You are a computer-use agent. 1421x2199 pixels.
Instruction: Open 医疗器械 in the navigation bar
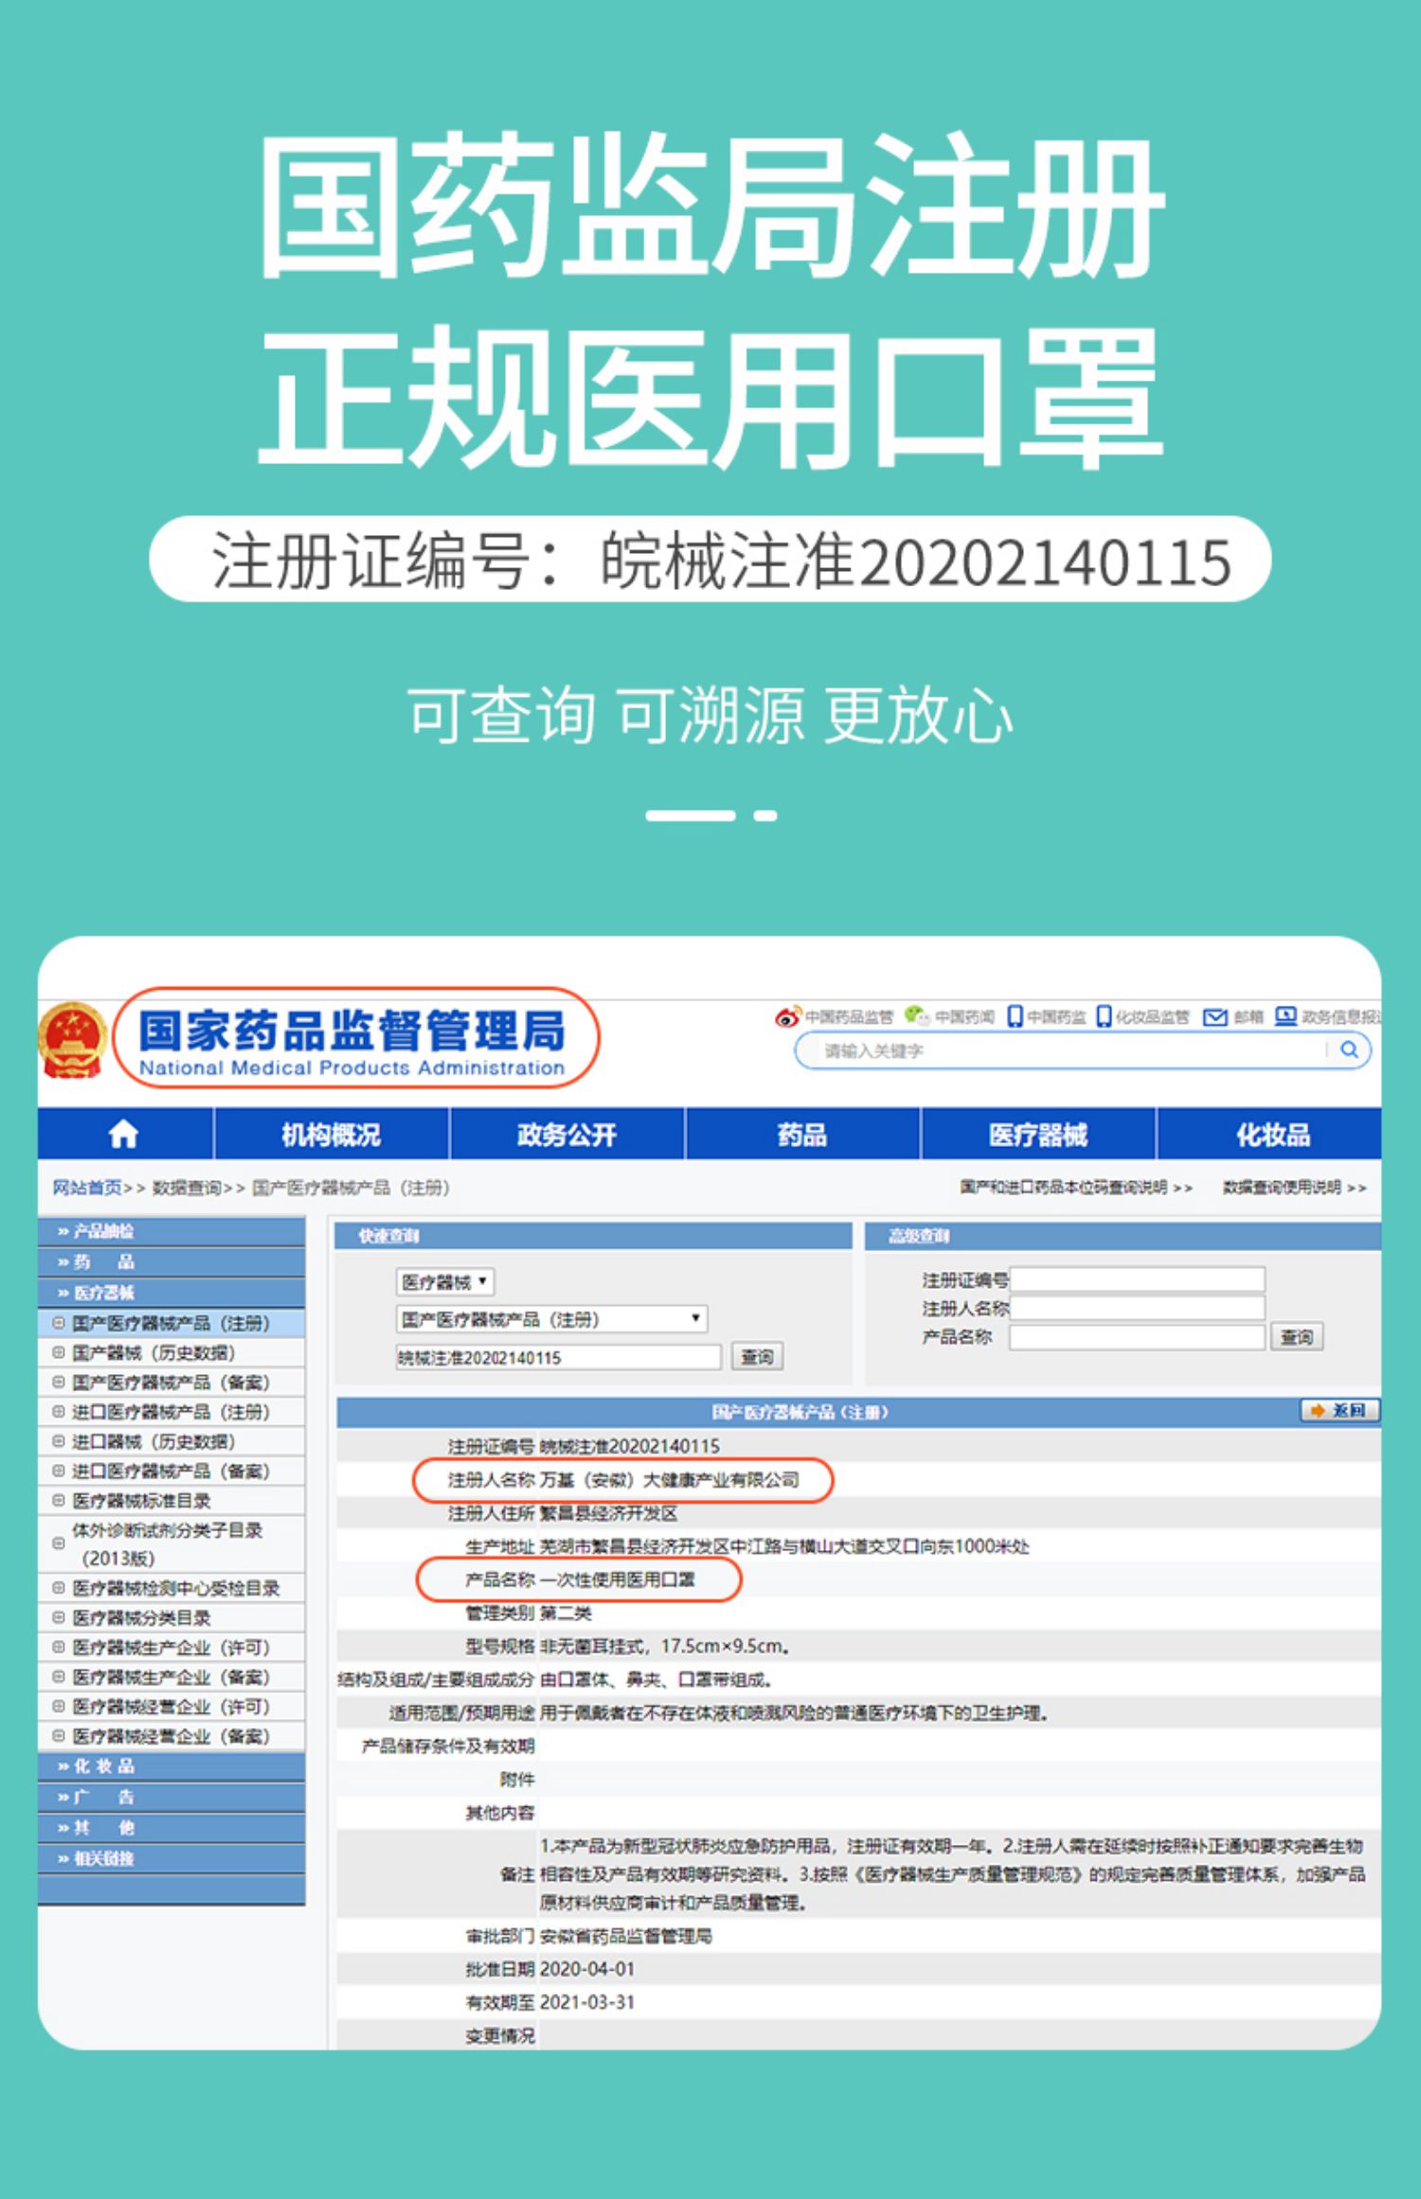click(1037, 1134)
